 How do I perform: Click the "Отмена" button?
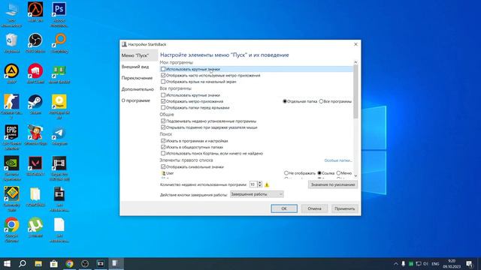point(314,208)
